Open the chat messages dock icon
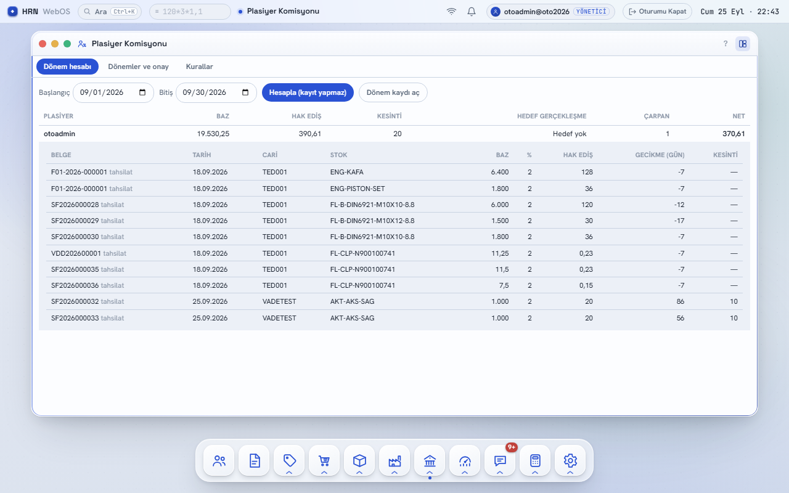 (500, 460)
